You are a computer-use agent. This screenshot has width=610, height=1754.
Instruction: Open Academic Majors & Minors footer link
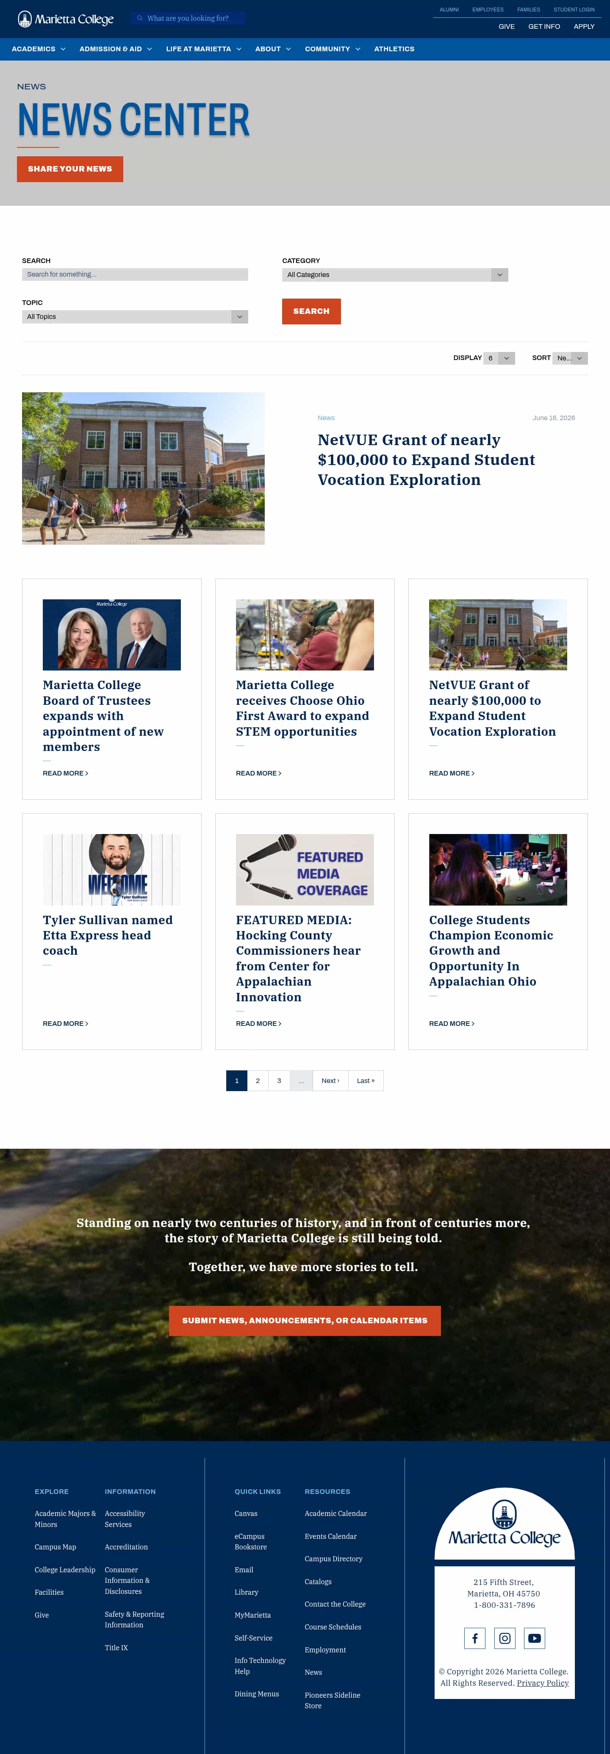pos(65,1519)
